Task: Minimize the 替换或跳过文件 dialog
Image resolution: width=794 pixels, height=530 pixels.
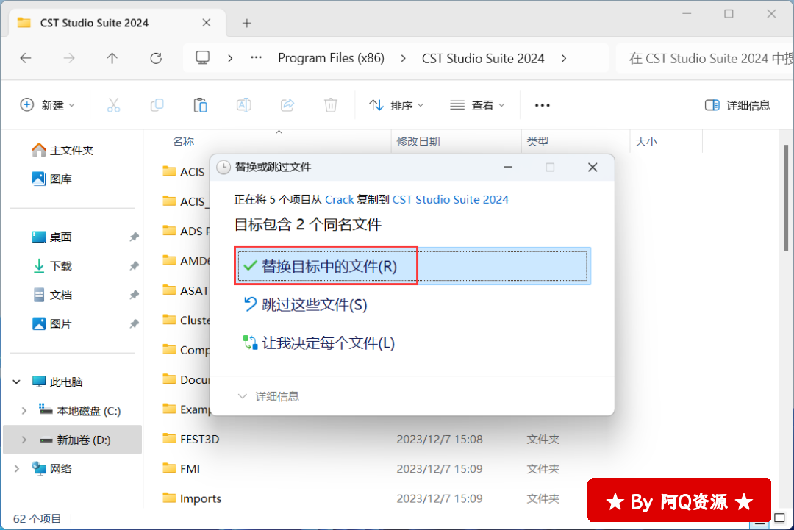Action: tap(508, 167)
